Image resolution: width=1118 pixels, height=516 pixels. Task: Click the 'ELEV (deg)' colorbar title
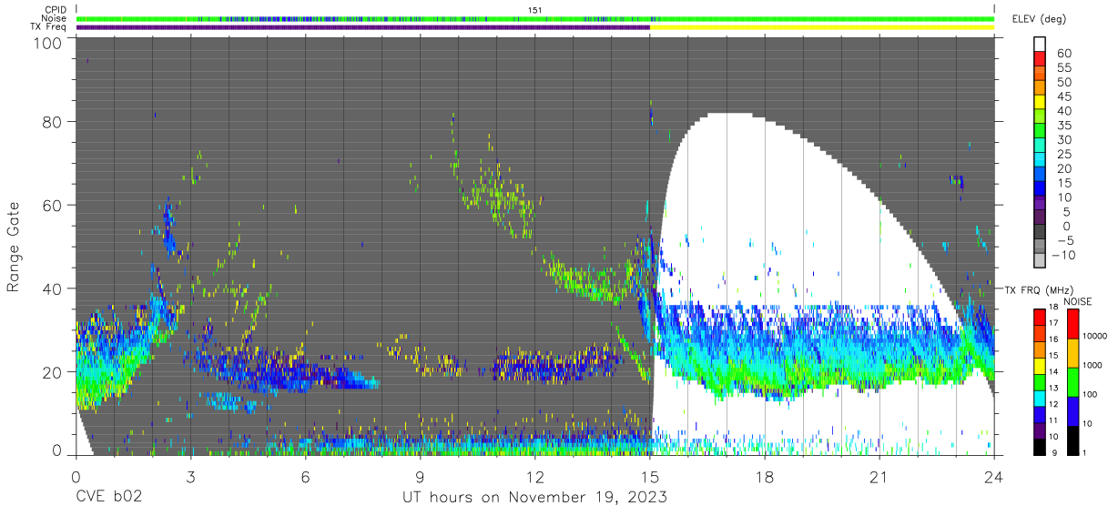tap(1038, 18)
